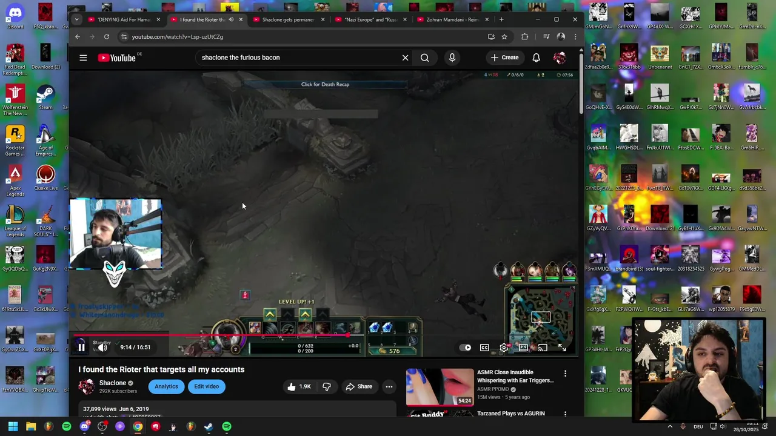Open Shaclone channel avatar
Image resolution: width=776 pixels, height=436 pixels.
(87, 386)
